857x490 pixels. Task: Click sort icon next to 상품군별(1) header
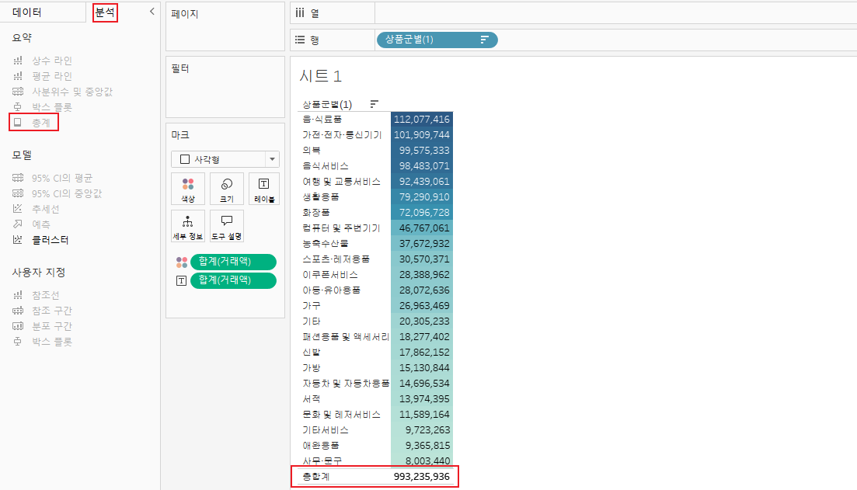375,104
